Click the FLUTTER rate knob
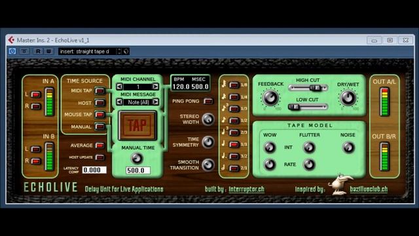Viewport: 419px width, 236px height. (309, 165)
